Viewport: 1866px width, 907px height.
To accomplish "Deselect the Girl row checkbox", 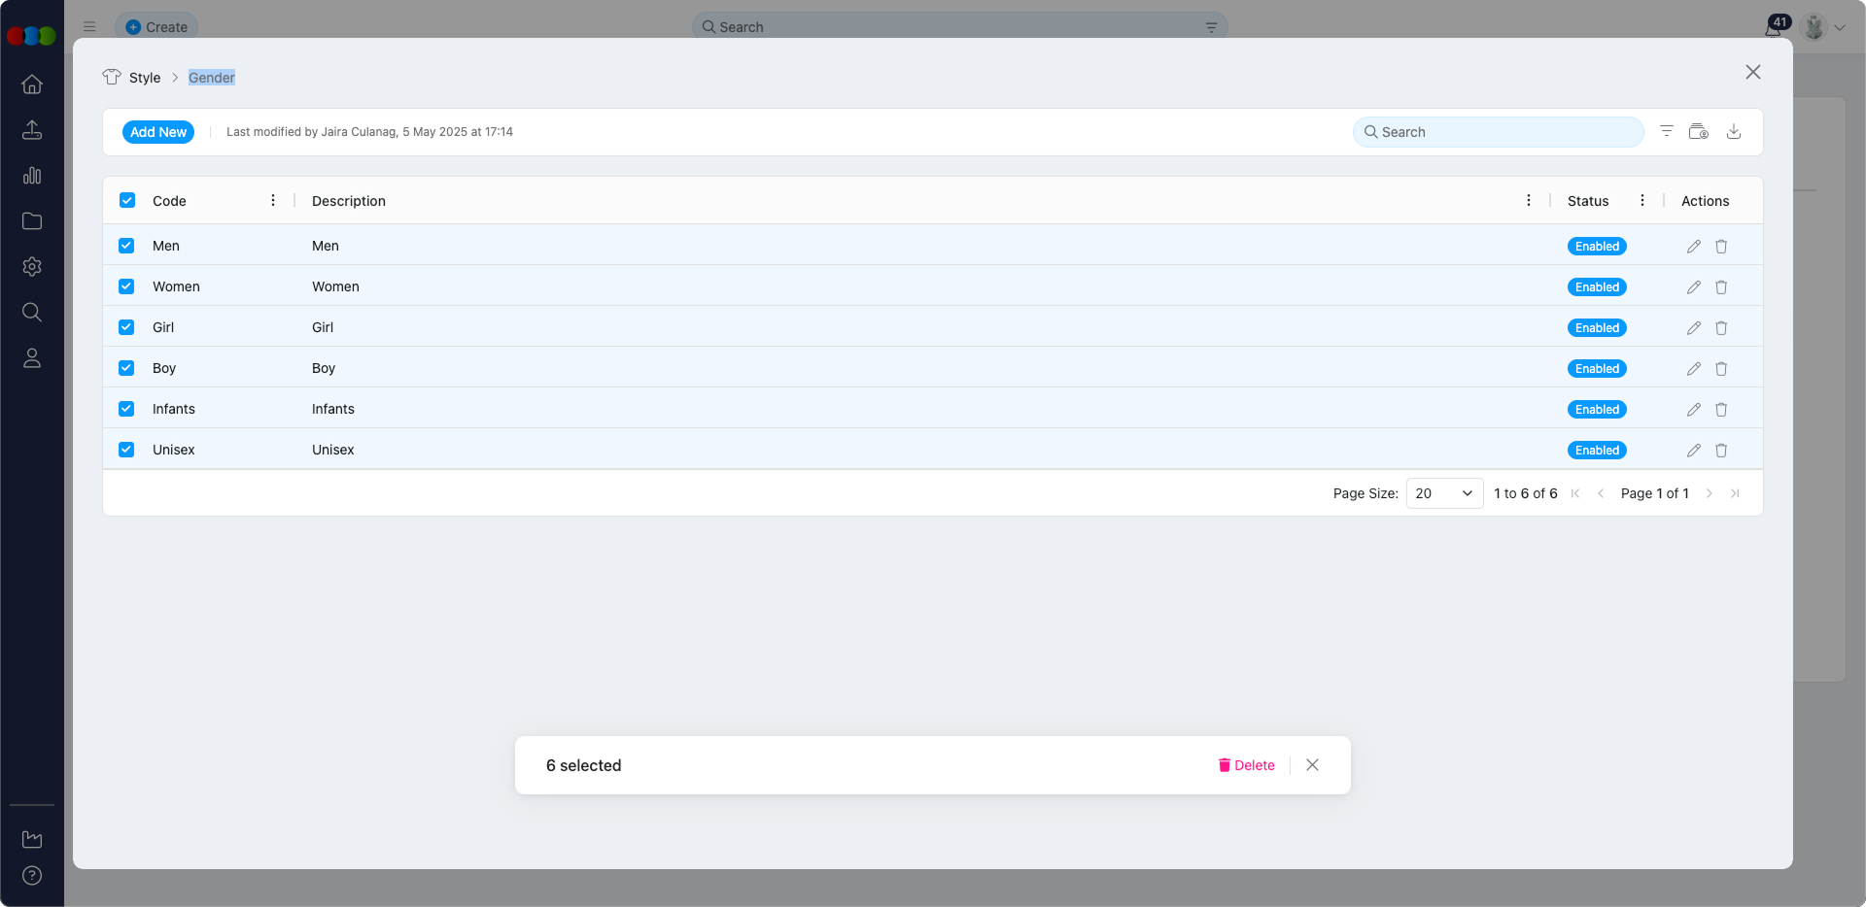I will click(126, 327).
